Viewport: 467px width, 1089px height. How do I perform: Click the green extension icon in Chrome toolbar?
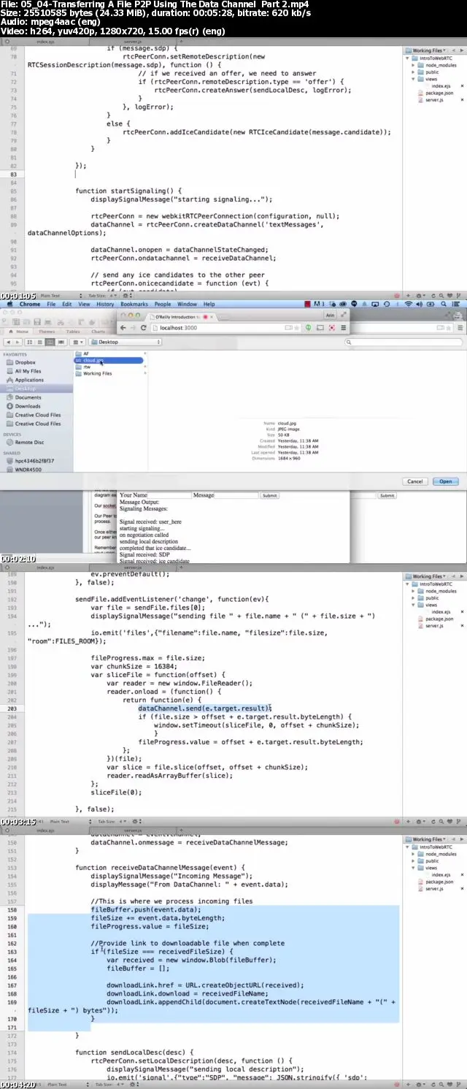point(308,328)
